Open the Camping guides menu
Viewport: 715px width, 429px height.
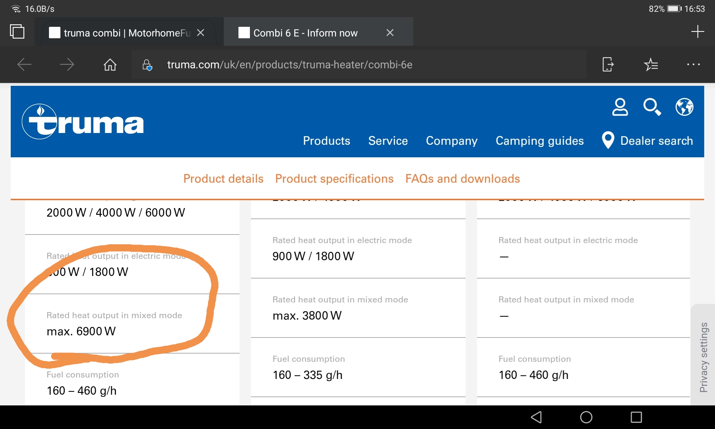coord(539,141)
